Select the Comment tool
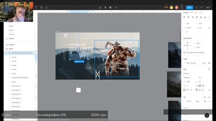 (x=47, y=7)
